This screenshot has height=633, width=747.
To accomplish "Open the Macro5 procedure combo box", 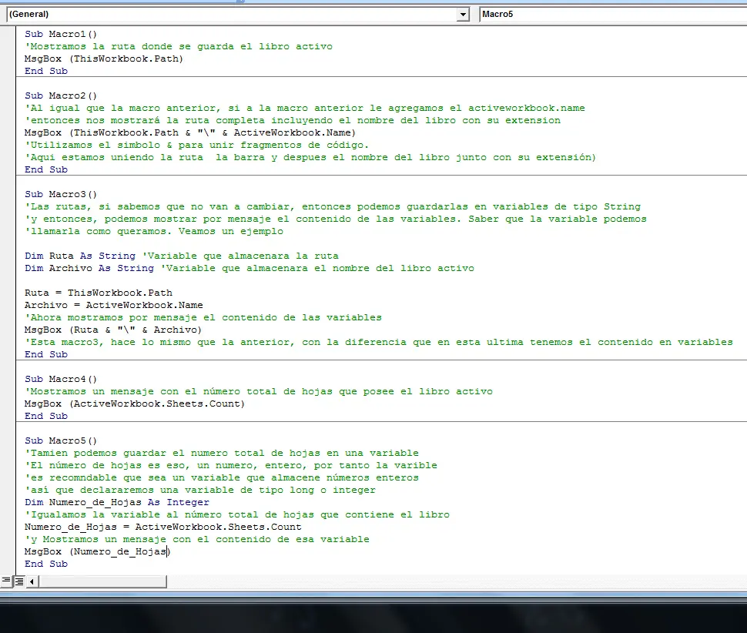I will pyautogui.click(x=613, y=15).
